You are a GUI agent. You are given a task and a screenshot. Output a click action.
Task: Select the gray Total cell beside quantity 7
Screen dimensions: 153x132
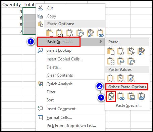point(29,31)
